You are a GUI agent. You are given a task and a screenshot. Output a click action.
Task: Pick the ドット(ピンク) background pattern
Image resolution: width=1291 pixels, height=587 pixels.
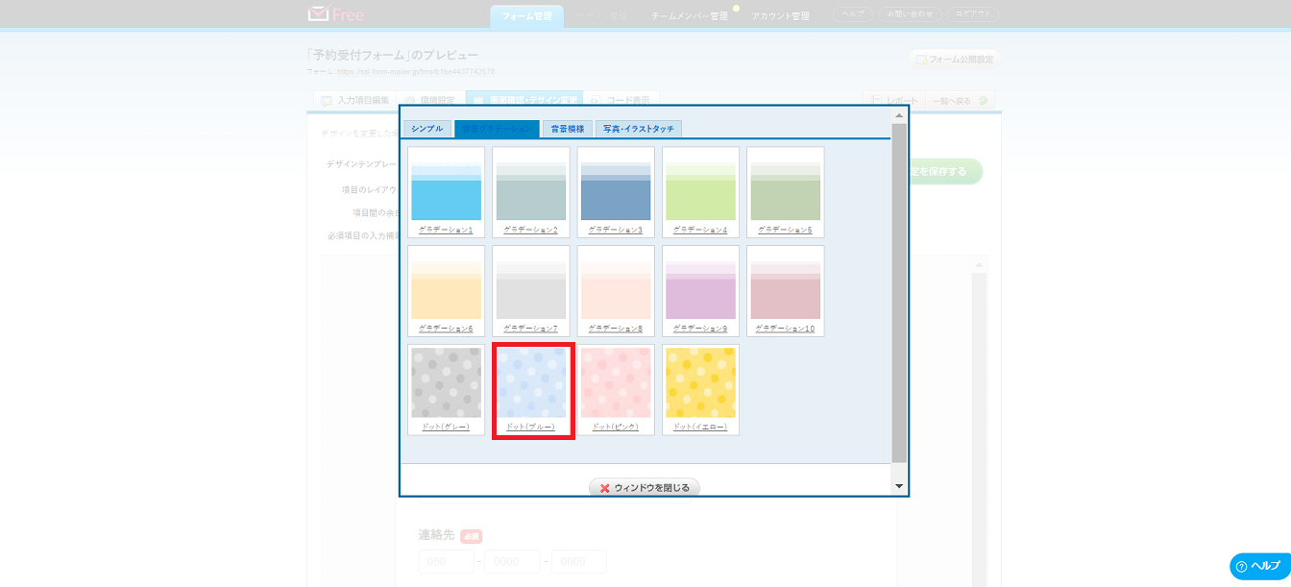tap(616, 383)
